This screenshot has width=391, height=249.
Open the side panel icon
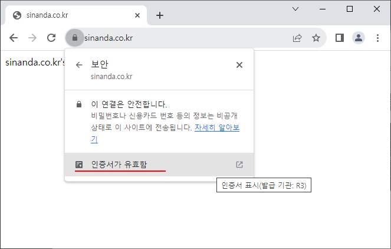pyautogui.click(x=339, y=38)
